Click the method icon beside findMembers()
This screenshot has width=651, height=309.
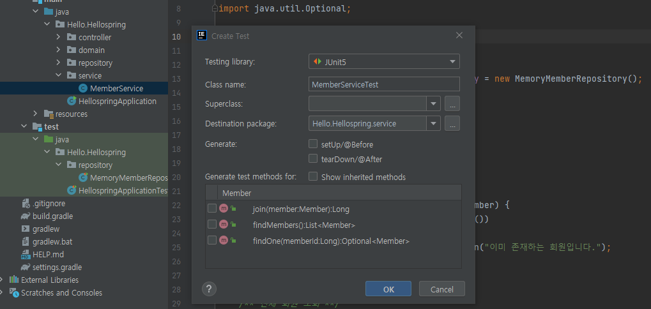(x=224, y=225)
